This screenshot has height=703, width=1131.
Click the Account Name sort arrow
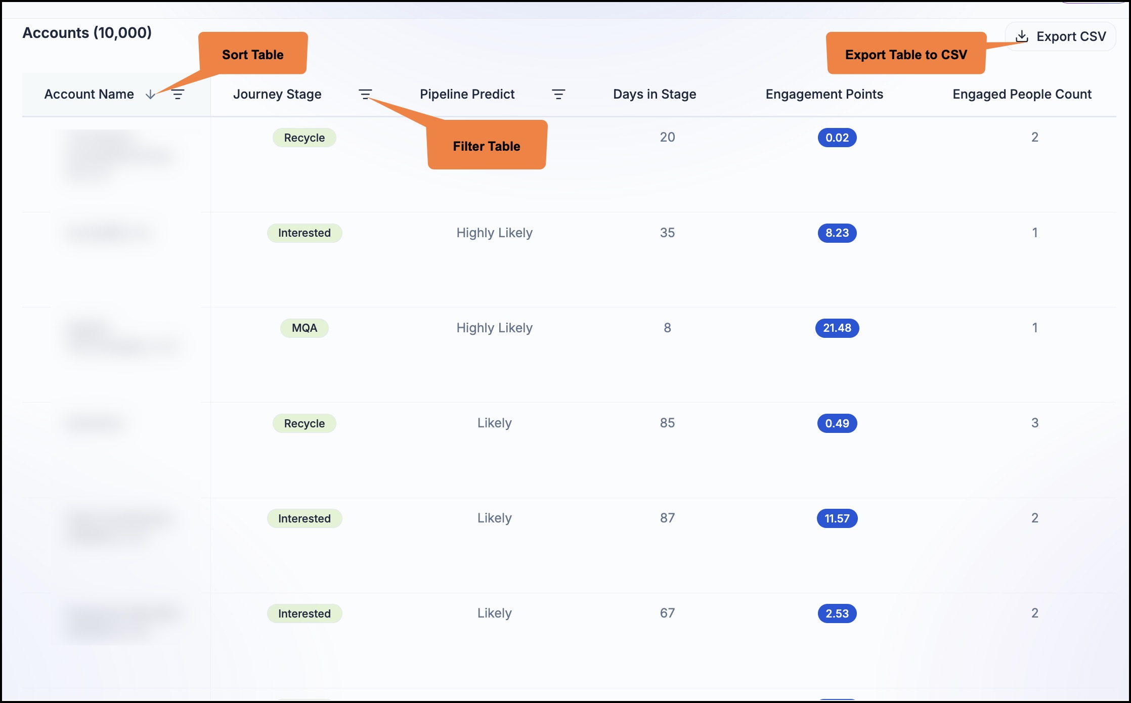pos(150,95)
